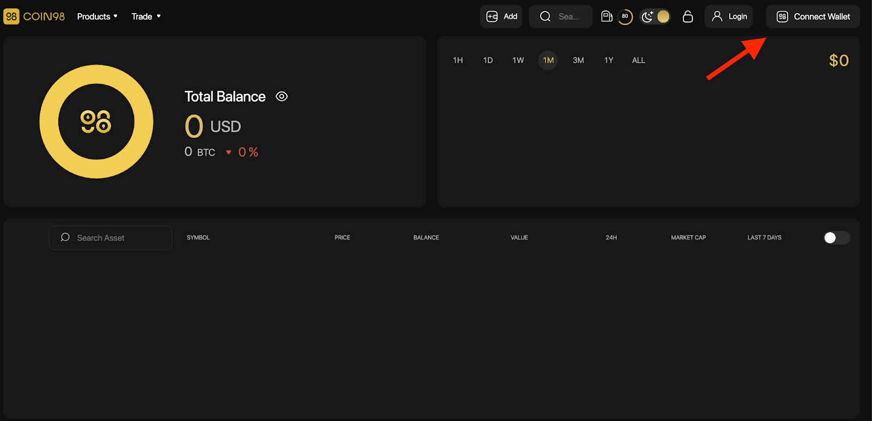The height and width of the screenshot is (421, 872).
Task: Click the plus icon in Add button
Action: point(492,16)
